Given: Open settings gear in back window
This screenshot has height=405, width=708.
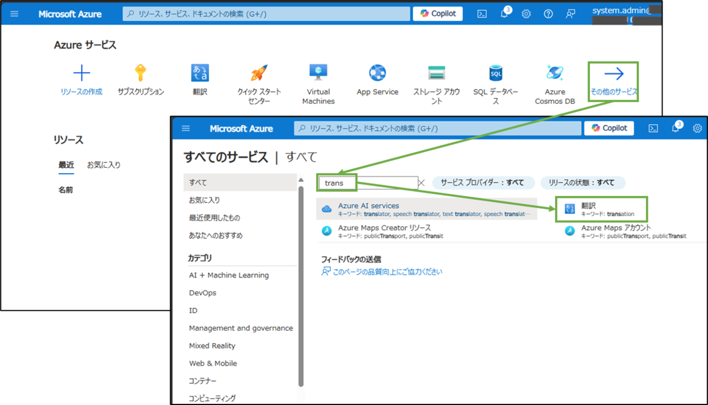Looking at the screenshot, I should 526,14.
